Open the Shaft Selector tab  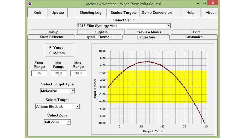coord(51,37)
